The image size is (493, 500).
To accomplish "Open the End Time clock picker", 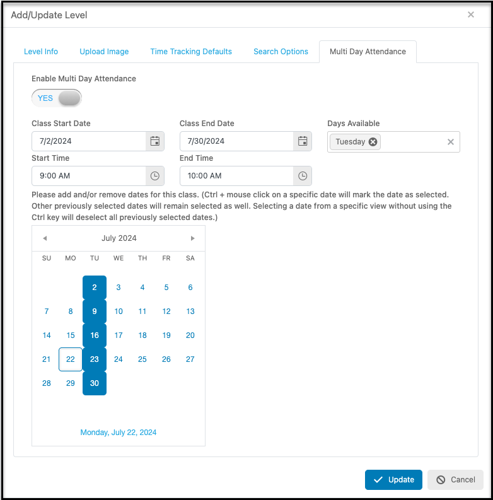I will tap(303, 176).
